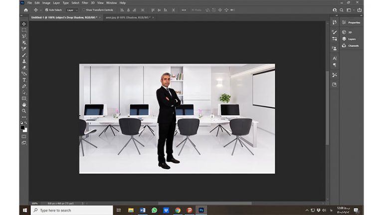Open the Character panel icon
The width and height of the screenshot is (383, 215).
pyautogui.click(x=335, y=58)
